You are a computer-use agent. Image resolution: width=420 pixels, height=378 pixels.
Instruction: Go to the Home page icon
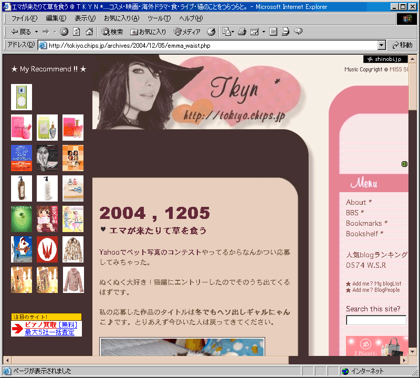coord(89,32)
